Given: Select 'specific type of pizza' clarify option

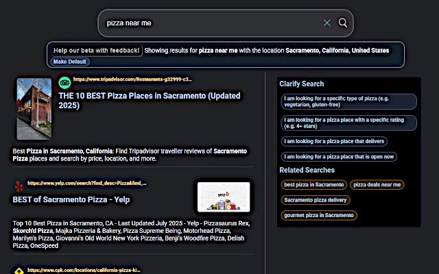Looking at the screenshot, I should (x=349, y=101).
